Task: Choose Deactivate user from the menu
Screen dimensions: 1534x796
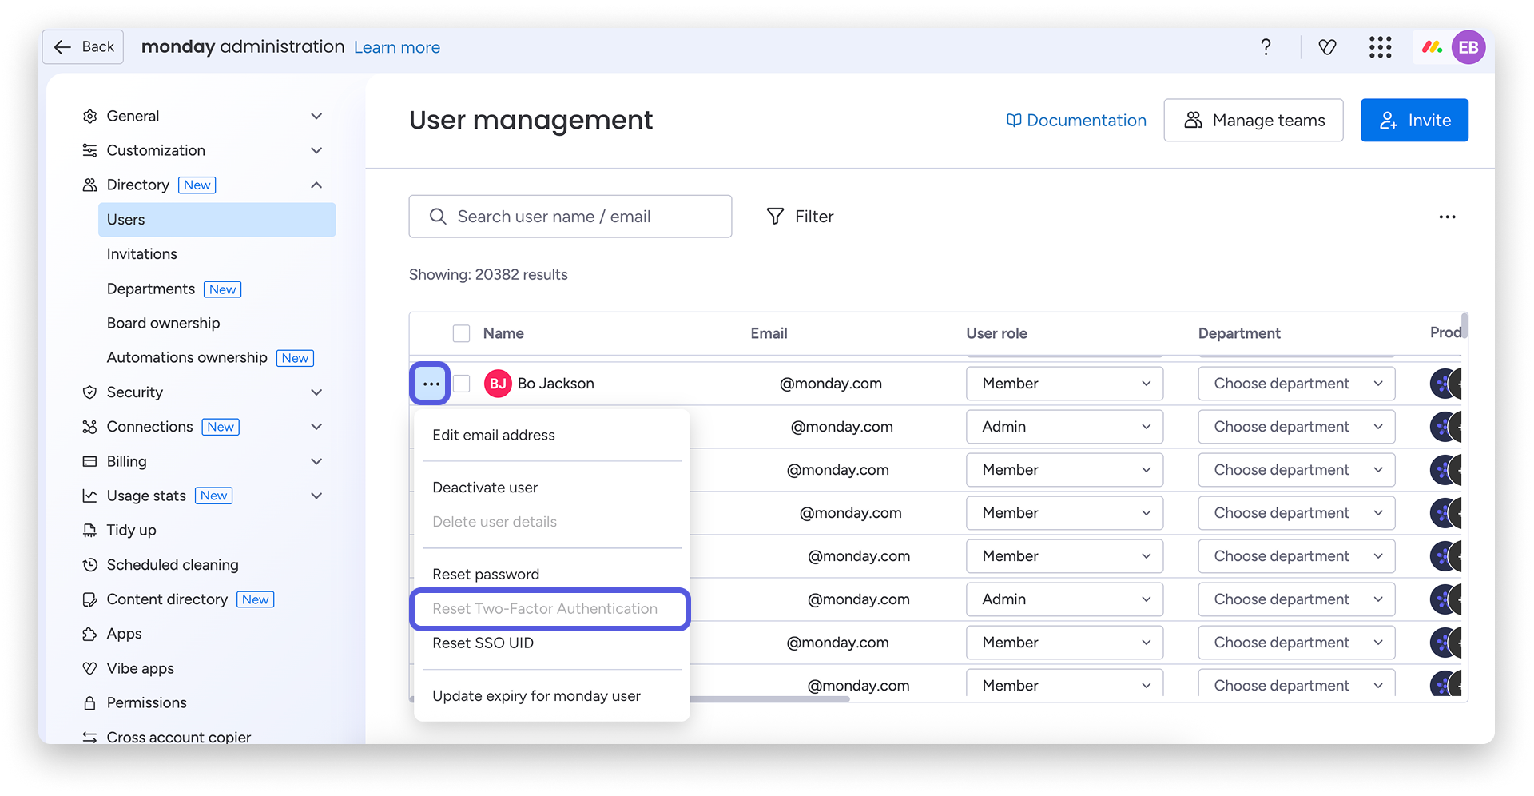Action: point(485,488)
